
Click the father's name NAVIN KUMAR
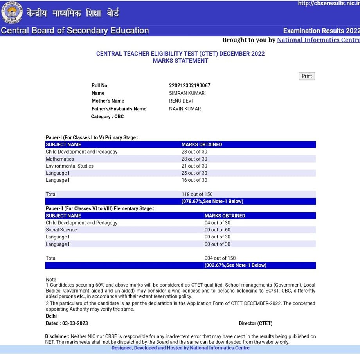(185, 108)
